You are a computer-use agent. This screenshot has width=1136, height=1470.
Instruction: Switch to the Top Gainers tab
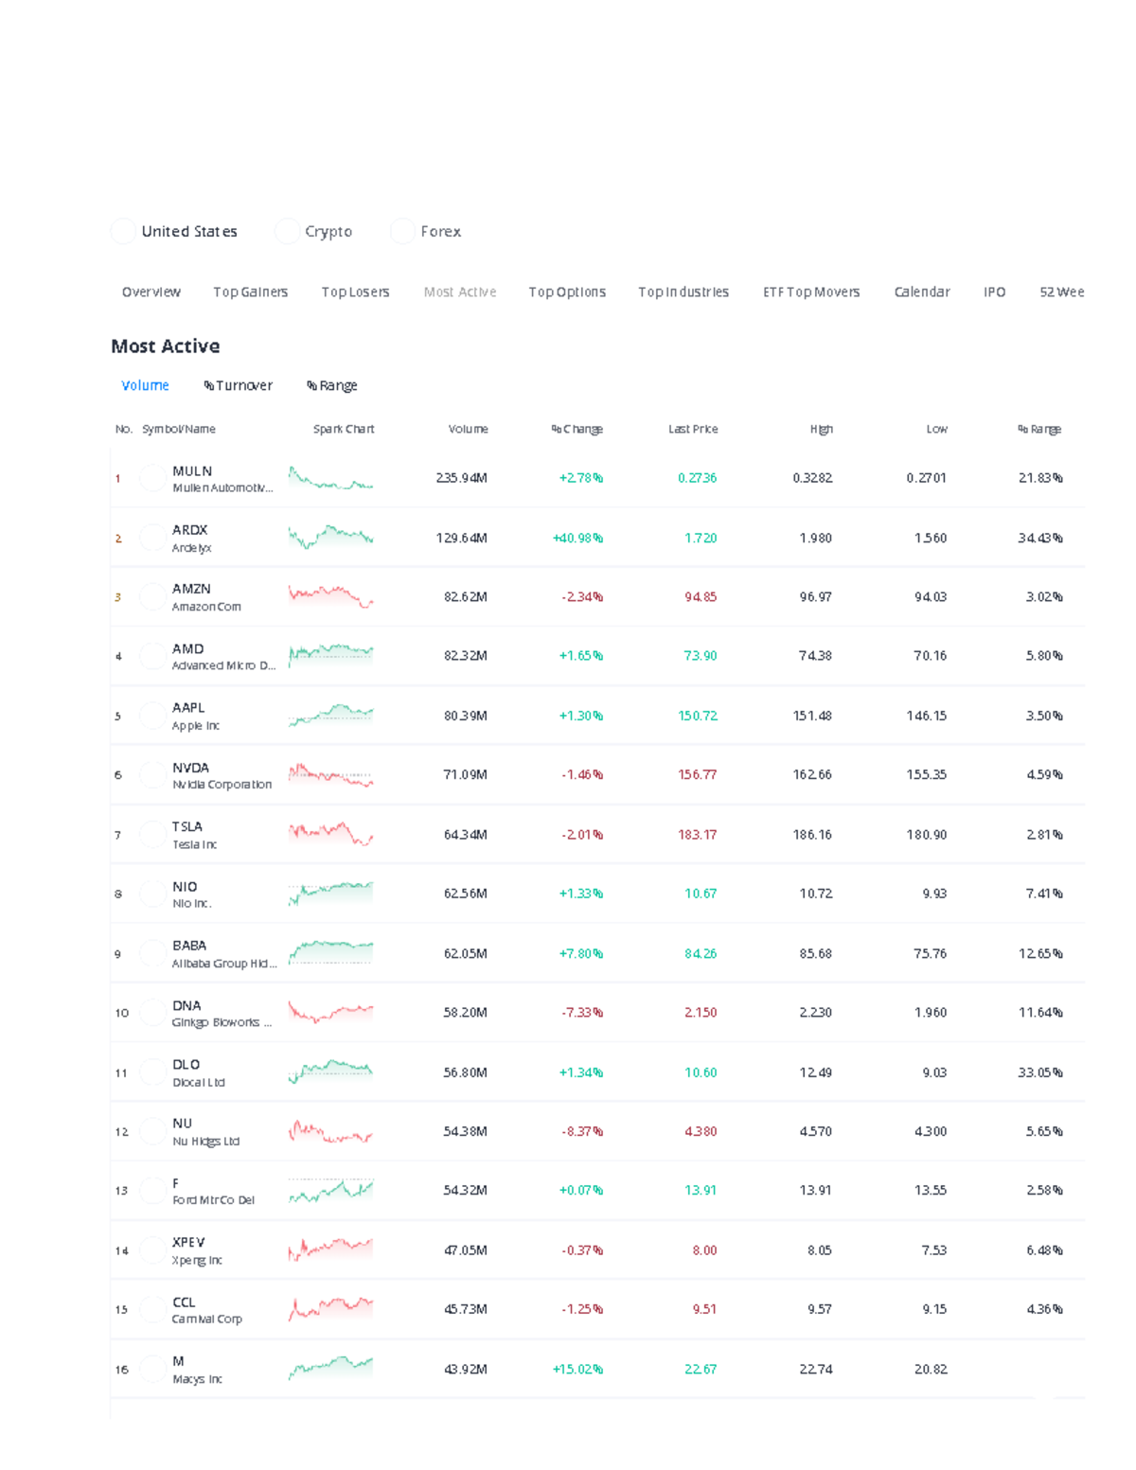[250, 292]
